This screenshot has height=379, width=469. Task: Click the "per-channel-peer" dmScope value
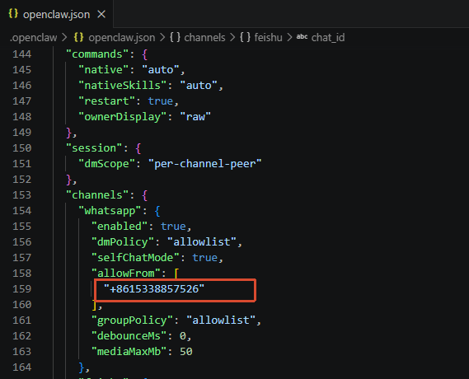click(204, 164)
